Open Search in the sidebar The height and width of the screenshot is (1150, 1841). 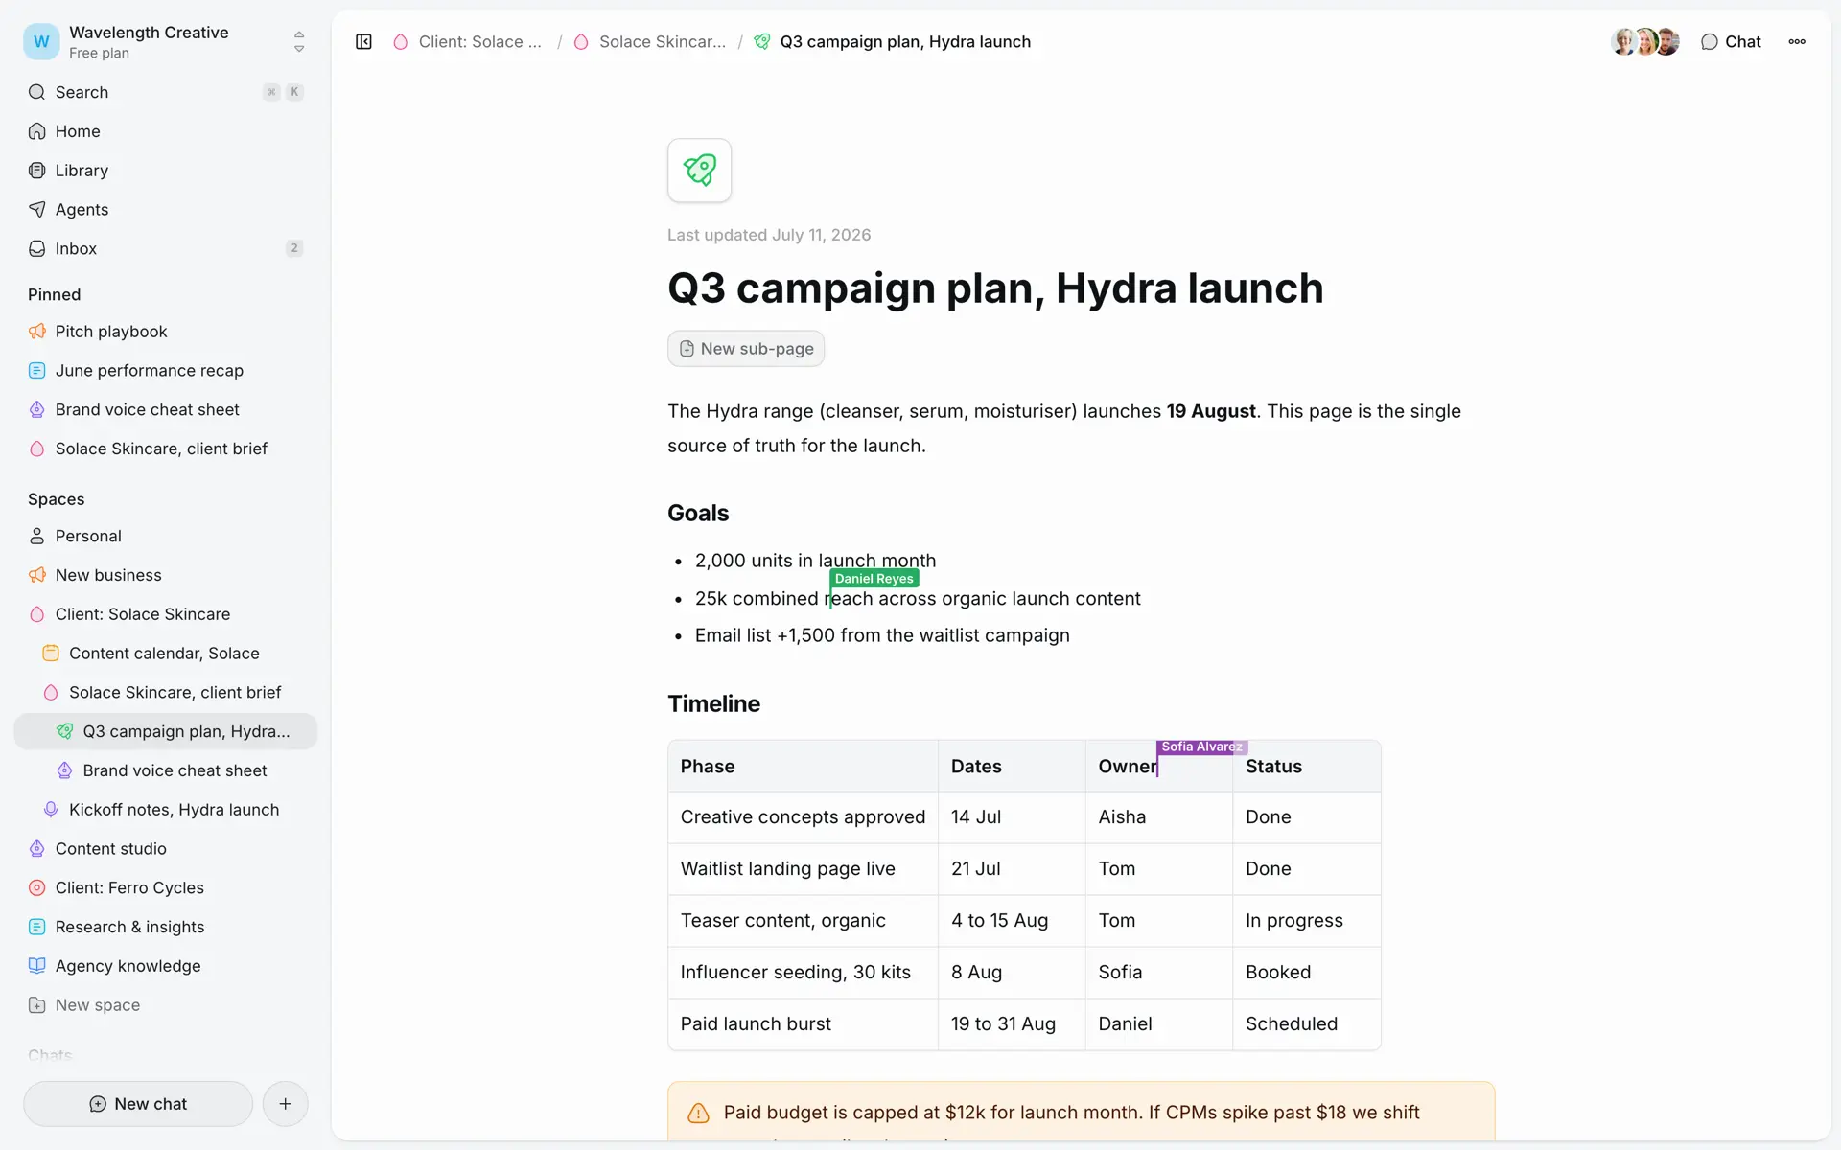point(166,92)
